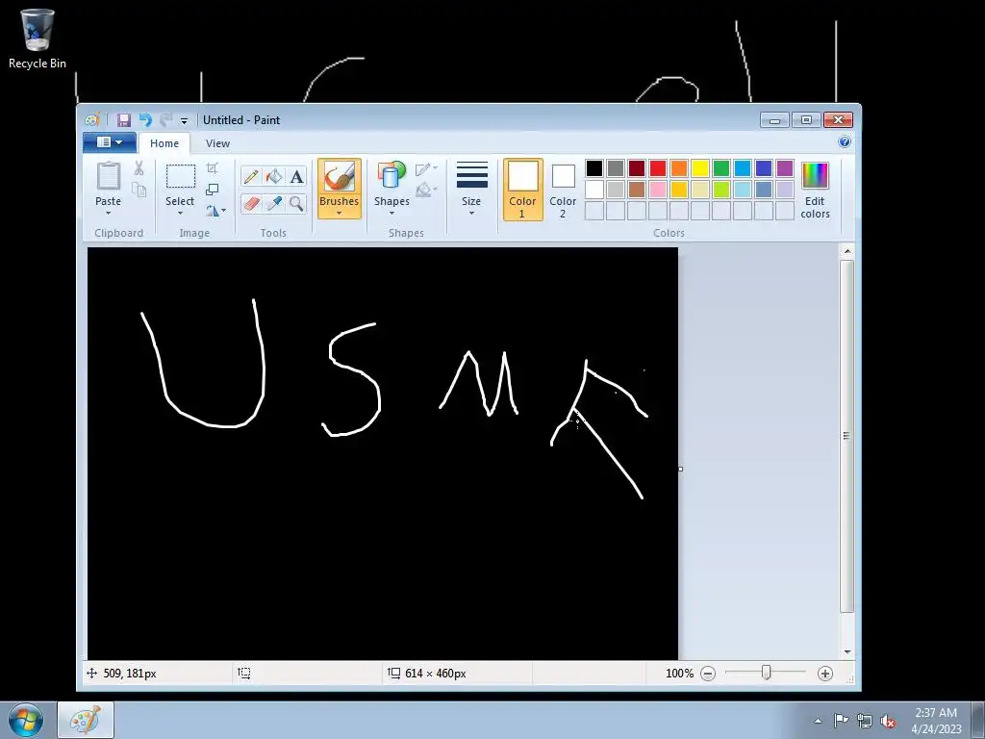This screenshot has height=739, width=985.
Task: Activate Color 1 selector
Action: 522,190
